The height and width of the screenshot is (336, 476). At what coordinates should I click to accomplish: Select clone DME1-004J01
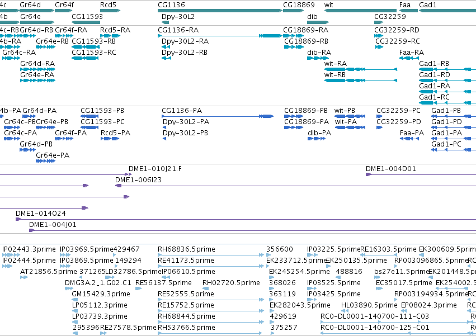pyautogui.click(x=253, y=230)
